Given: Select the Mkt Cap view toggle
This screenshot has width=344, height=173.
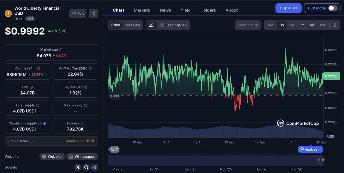Looking at the screenshot, I should click(x=133, y=25).
